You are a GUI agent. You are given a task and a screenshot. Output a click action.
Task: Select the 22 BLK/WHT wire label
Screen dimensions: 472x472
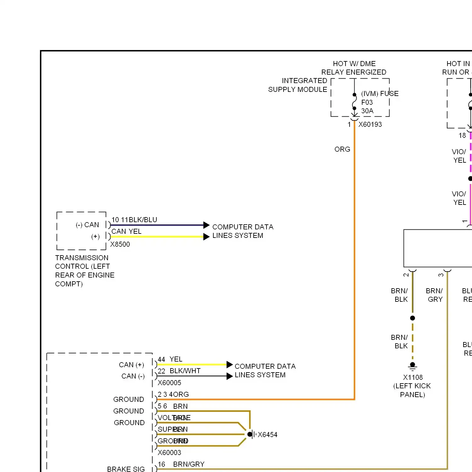click(179, 371)
